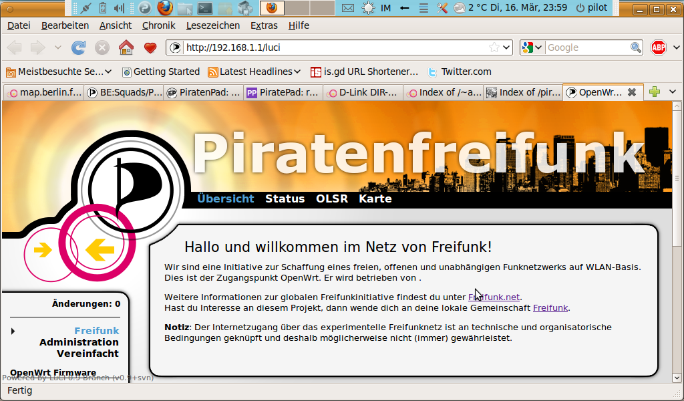Viewport: 684px width, 401px height.
Task: Close the OpenWrt tab
Action: [631, 92]
